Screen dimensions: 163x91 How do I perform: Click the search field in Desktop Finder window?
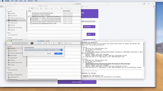[73, 43]
